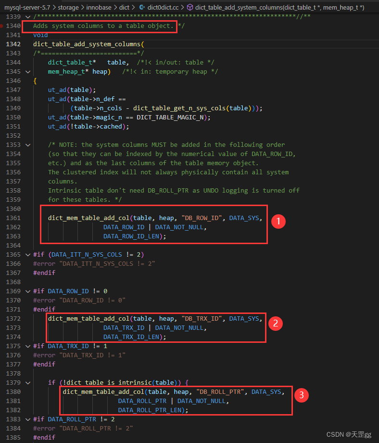This screenshot has width=379, height=443.
Task: Click the C++ file icon beside dict0dict.cc
Action: tap(142, 7)
